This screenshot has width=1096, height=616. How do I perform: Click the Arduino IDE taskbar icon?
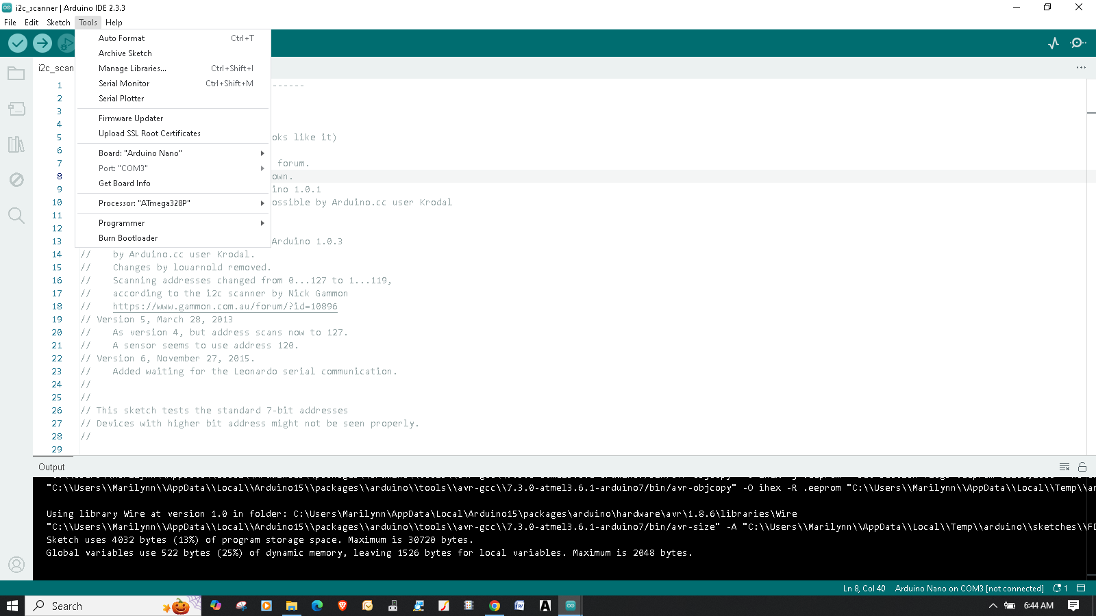click(x=571, y=606)
